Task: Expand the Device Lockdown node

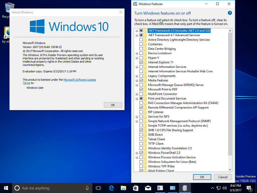Action: 137,54
